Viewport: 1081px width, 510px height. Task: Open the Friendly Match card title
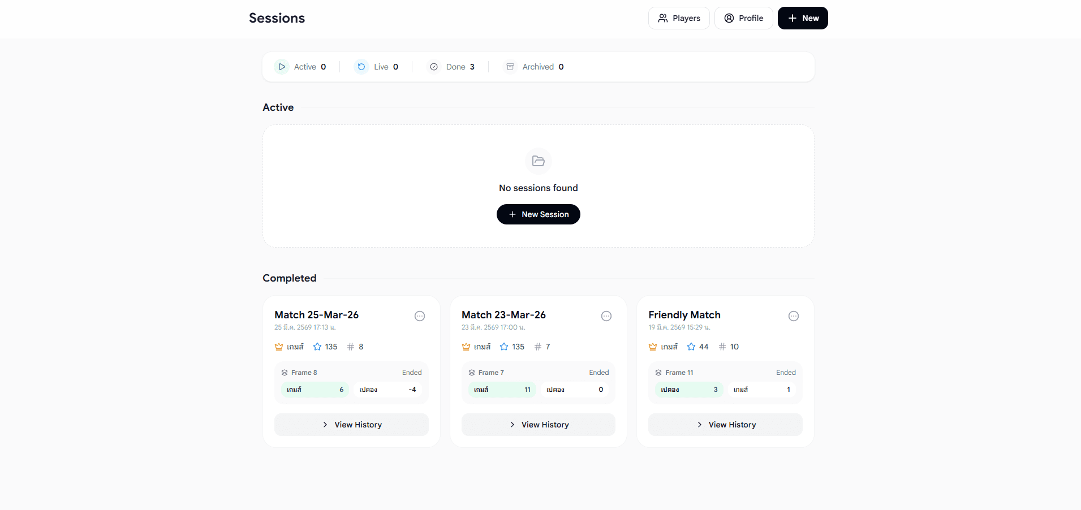[x=684, y=315]
